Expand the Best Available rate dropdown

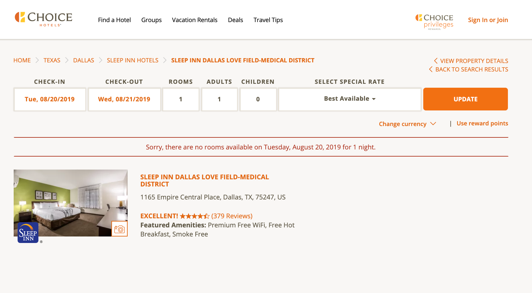point(350,99)
